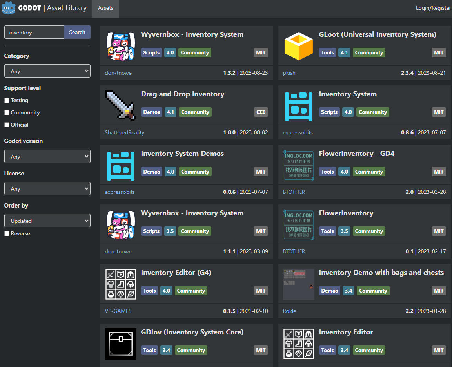The height and width of the screenshot is (367, 452).
Task: Toggle the Reverse order checkbox
Action: click(x=7, y=233)
